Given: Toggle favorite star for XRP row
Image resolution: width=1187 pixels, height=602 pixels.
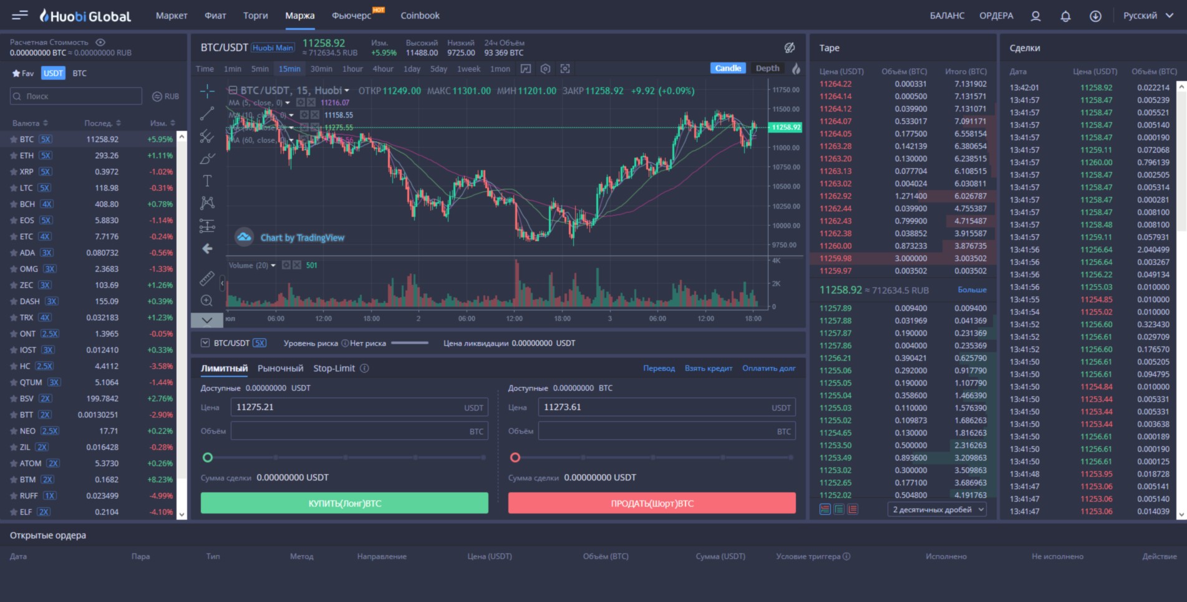Looking at the screenshot, I should [13, 172].
